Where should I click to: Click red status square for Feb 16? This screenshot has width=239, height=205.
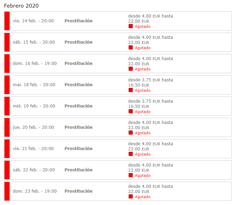coord(131,69)
